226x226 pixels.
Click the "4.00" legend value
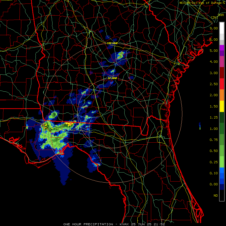pyautogui.click(x=214, y=62)
